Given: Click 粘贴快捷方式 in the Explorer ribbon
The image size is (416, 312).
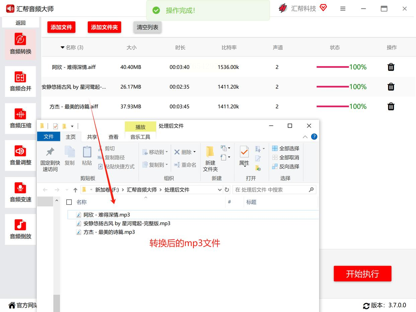Looking at the screenshot, I should pos(116,166).
